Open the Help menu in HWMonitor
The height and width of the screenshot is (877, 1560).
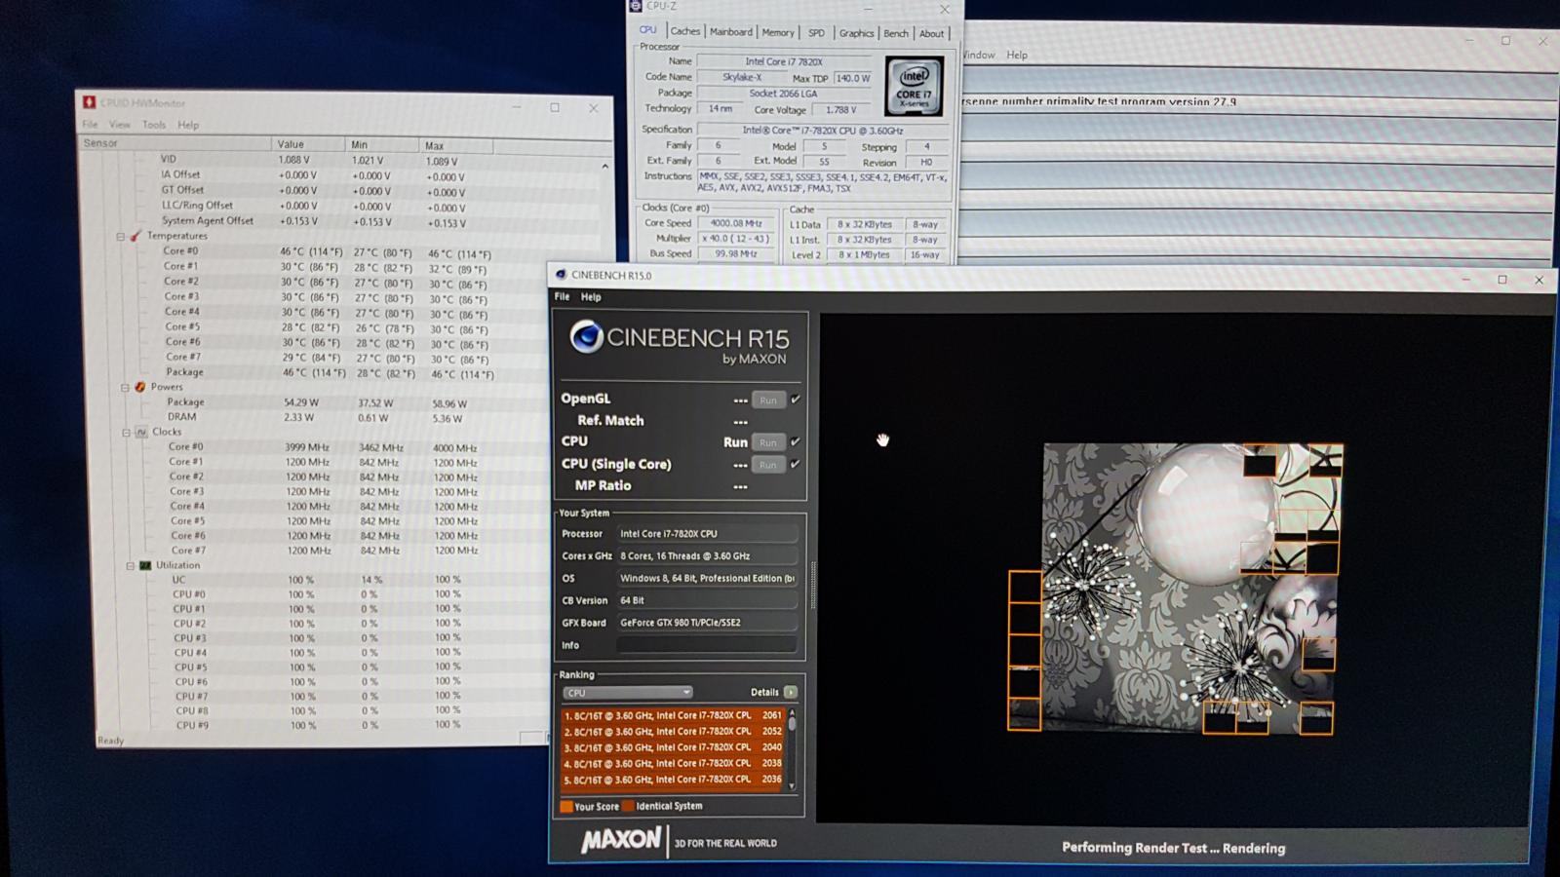click(188, 125)
